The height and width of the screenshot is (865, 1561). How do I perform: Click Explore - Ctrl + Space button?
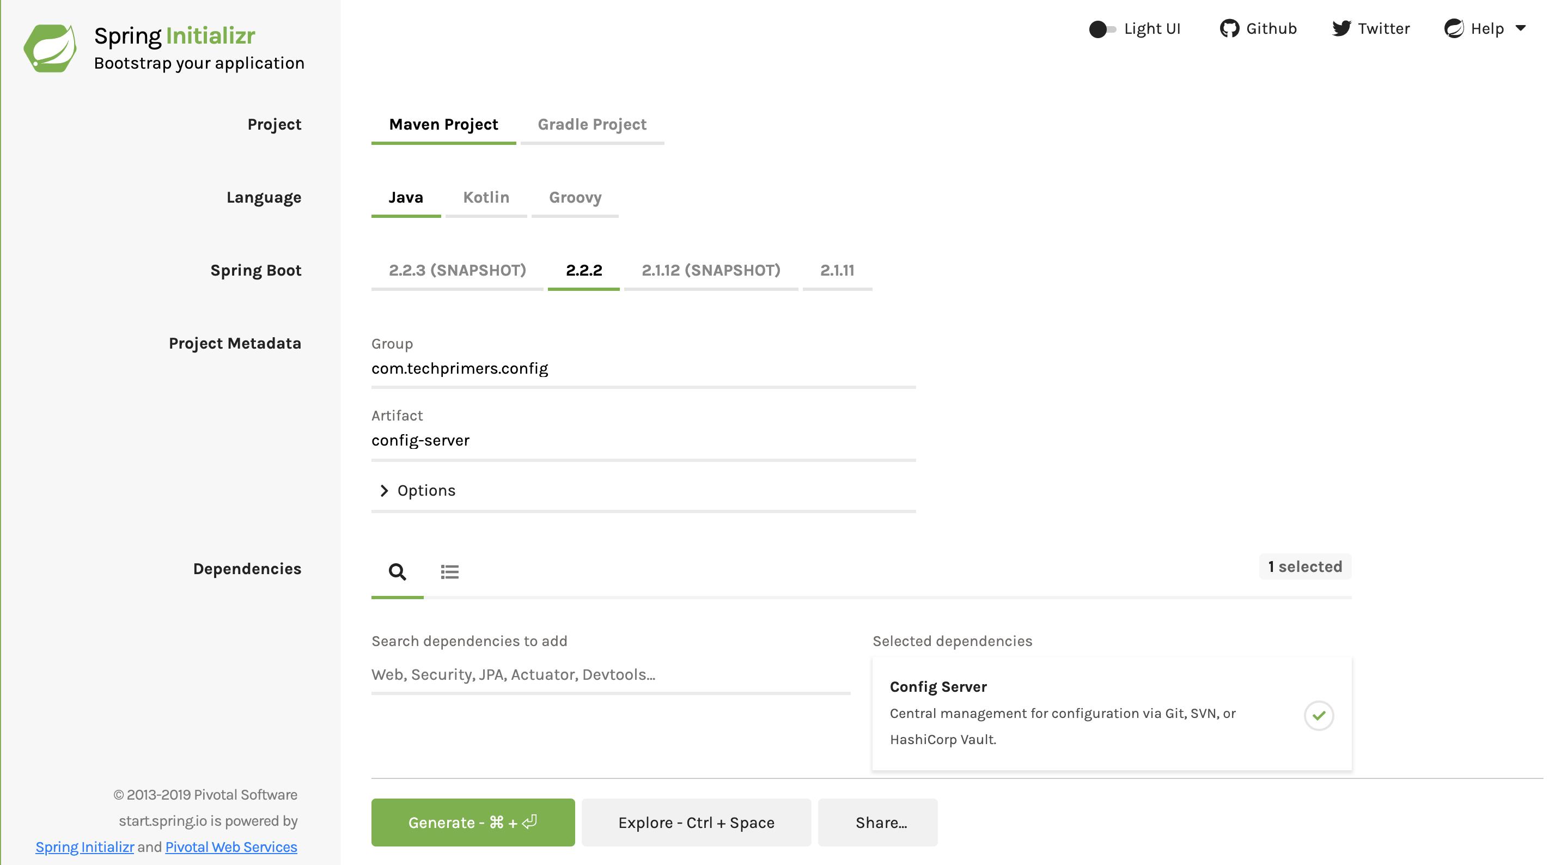tap(696, 823)
